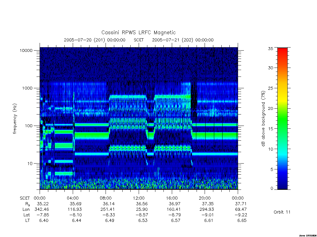Image resolution: width=317 pixels, height=237 pixels.
Task: Click the LT value 6.53
Action: pyautogui.click(x=143, y=220)
